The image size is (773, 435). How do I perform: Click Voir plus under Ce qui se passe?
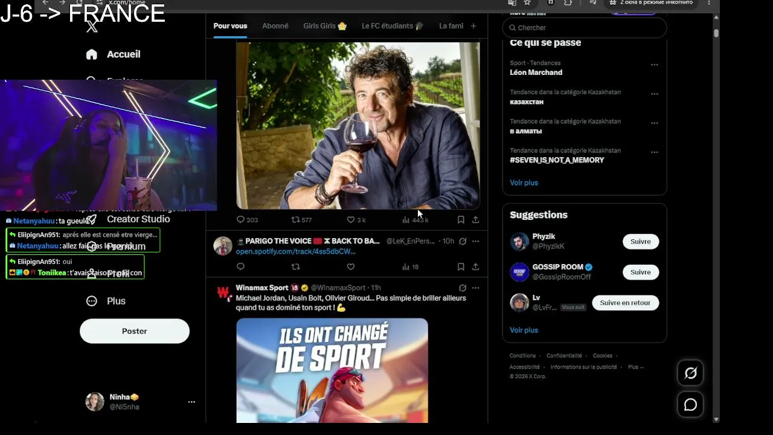tap(524, 182)
